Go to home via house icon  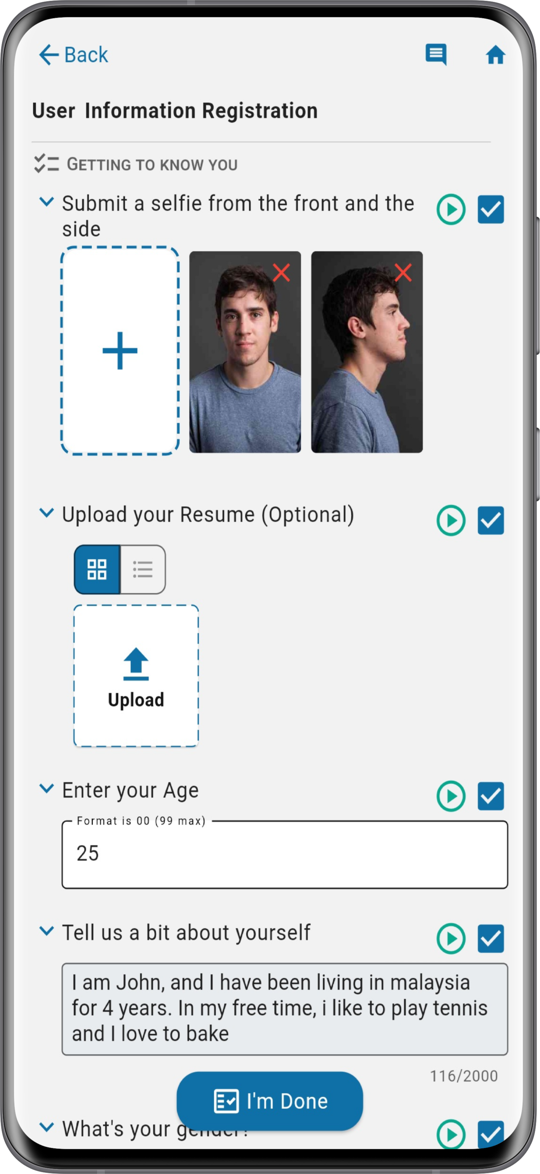pos(495,55)
